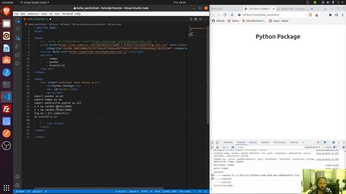Open the Visual Studio Code app menu in top bar

(35, 2)
